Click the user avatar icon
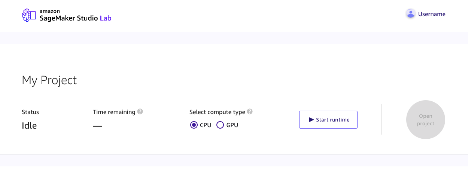The height and width of the screenshot is (169, 468). point(411,14)
